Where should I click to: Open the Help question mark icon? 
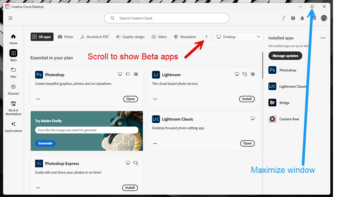tap(293, 18)
